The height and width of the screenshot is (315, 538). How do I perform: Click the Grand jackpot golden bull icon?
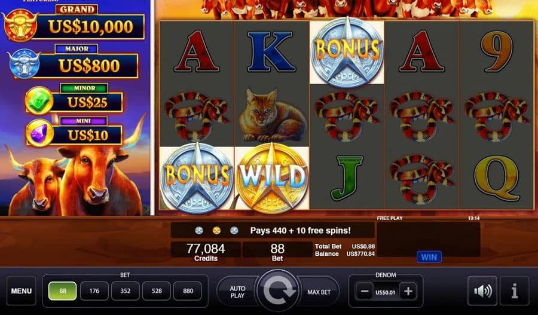click(x=20, y=25)
